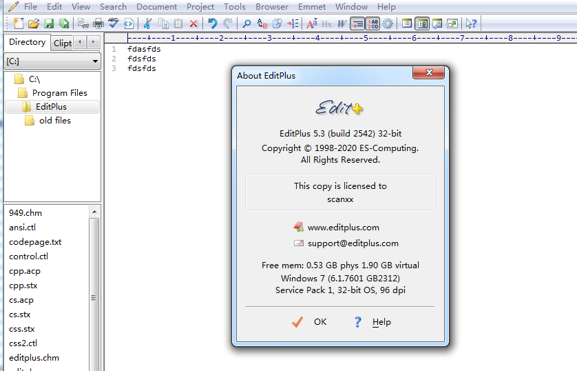Viewport: 577px width, 371px height.
Task: Click Help in the About EditPlus dialog
Action: (x=373, y=321)
